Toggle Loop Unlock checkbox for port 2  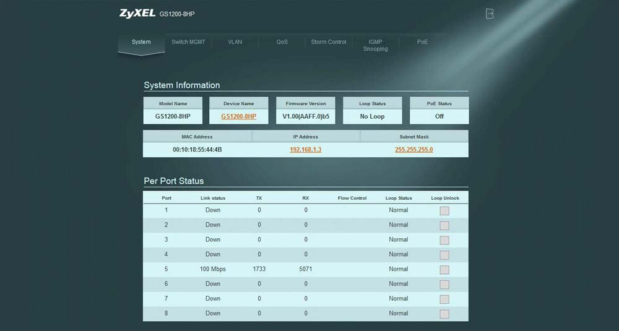tap(444, 225)
